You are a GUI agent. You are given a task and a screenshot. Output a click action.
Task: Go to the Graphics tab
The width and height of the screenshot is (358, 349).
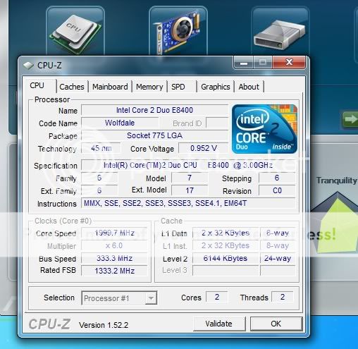pos(216,87)
